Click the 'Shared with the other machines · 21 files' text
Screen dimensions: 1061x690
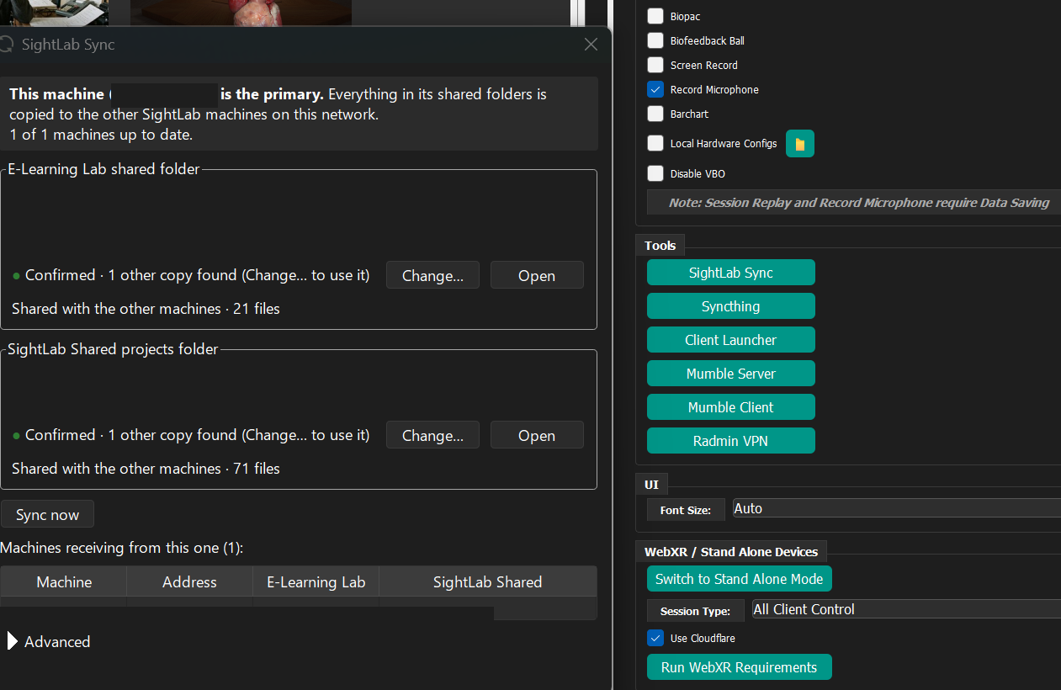point(146,309)
